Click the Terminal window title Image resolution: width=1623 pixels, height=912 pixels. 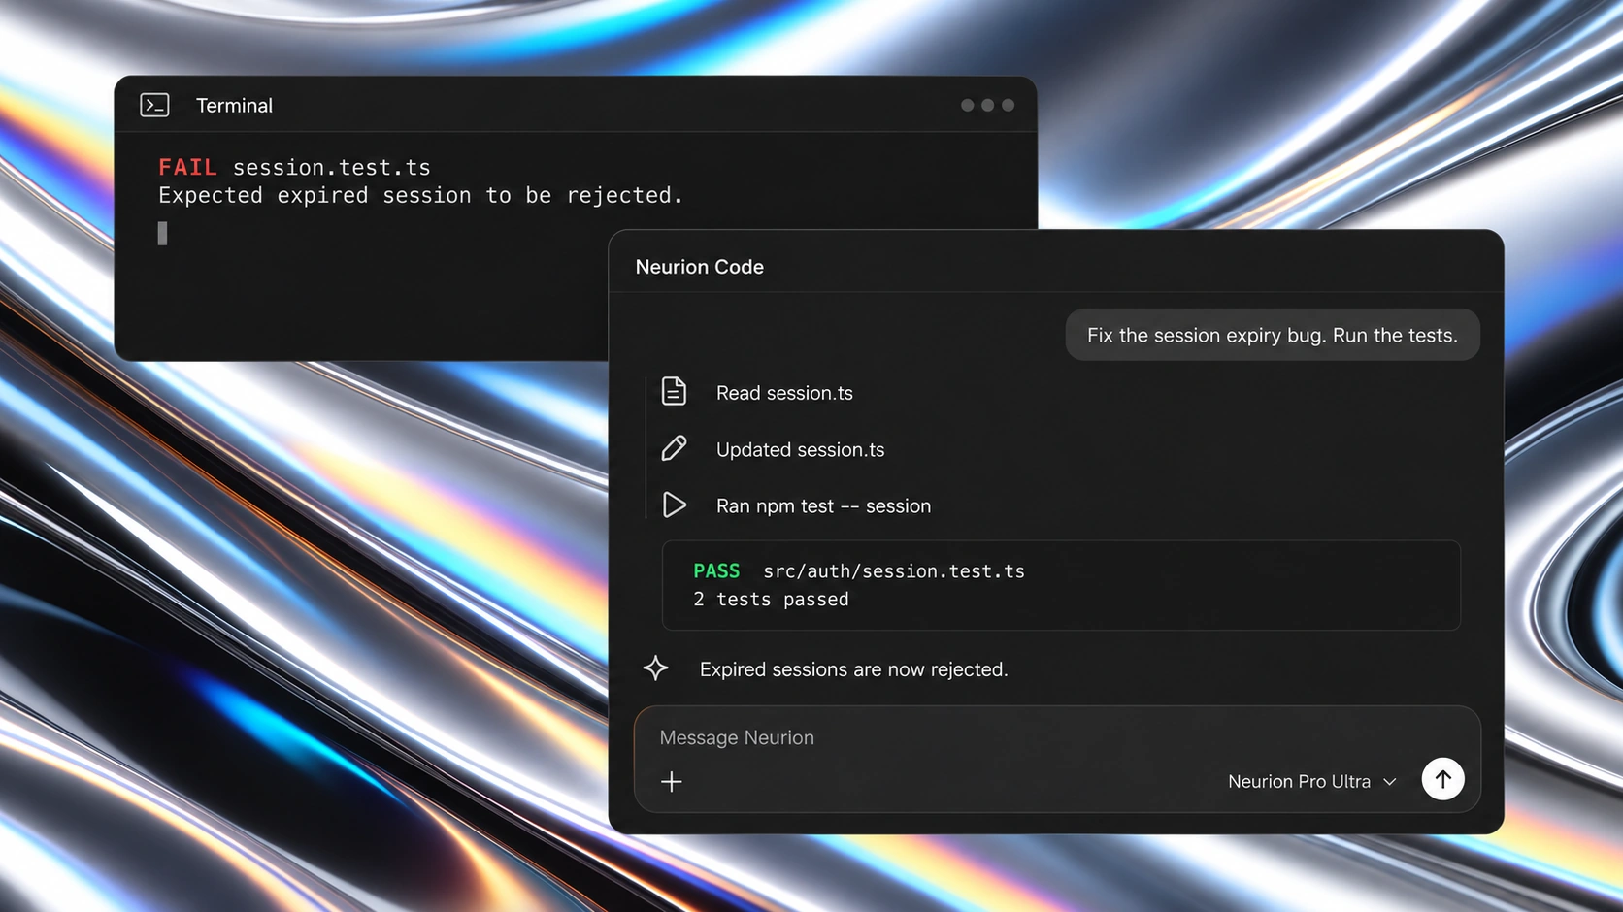(x=234, y=106)
